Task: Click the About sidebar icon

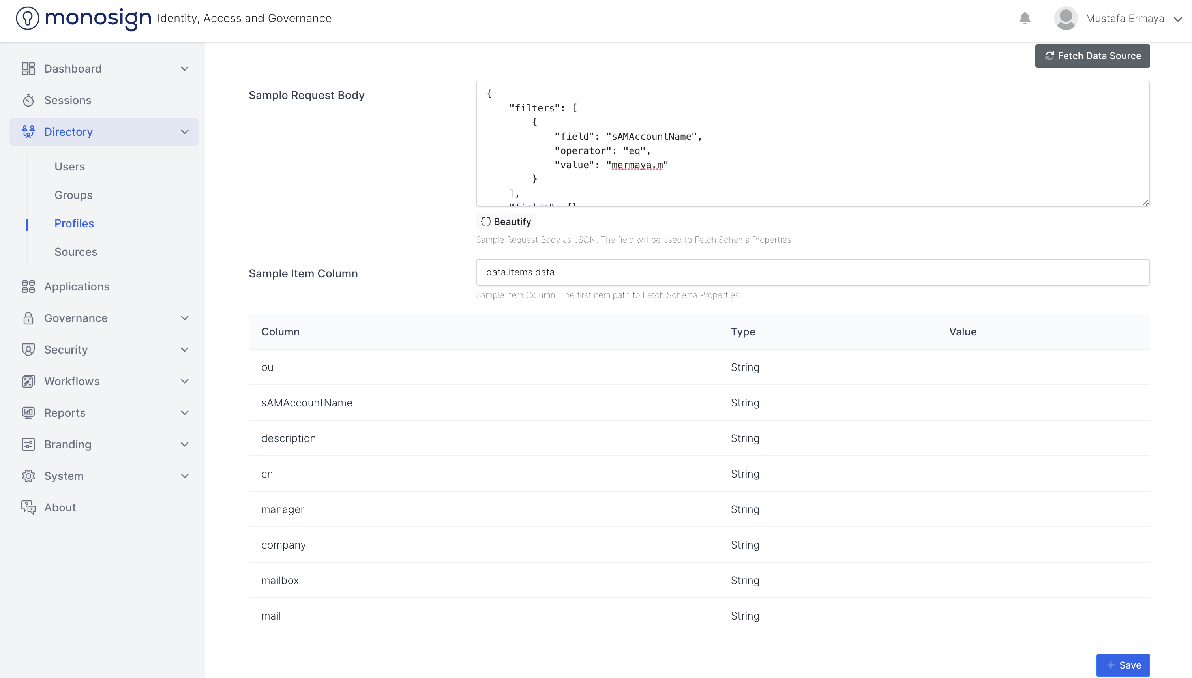Action: click(x=28, y=508)
